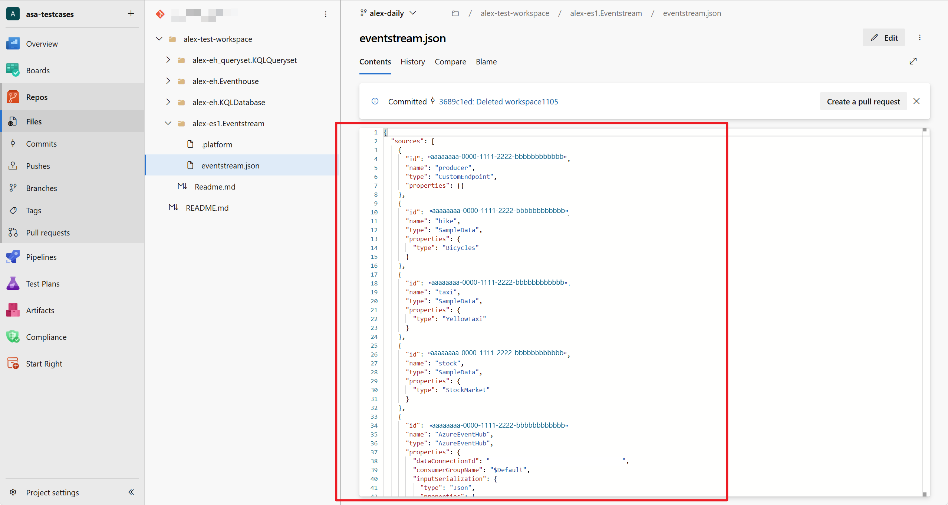This screenshot has width=948, height=505.
Task: Click the plus icon beside asa-testcases
Action: click(x=131, y=14)
